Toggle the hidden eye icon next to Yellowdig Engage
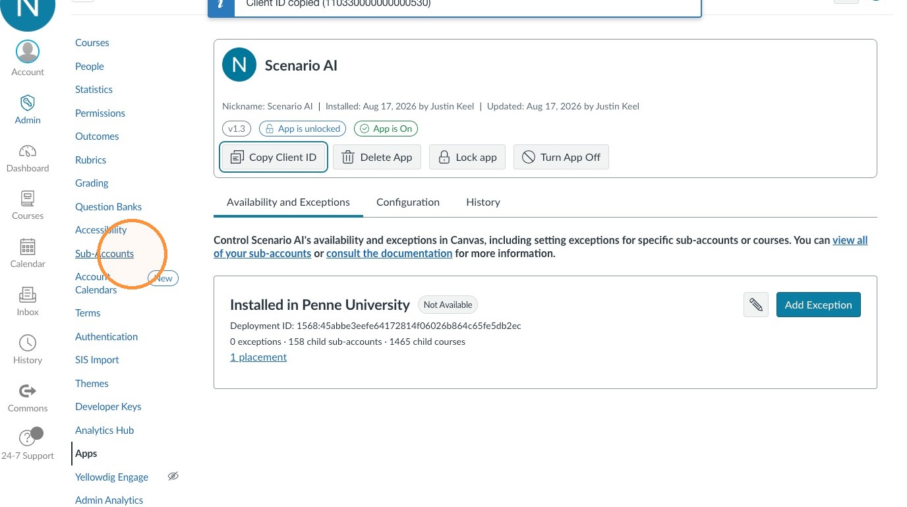 [x=173, y=476]
